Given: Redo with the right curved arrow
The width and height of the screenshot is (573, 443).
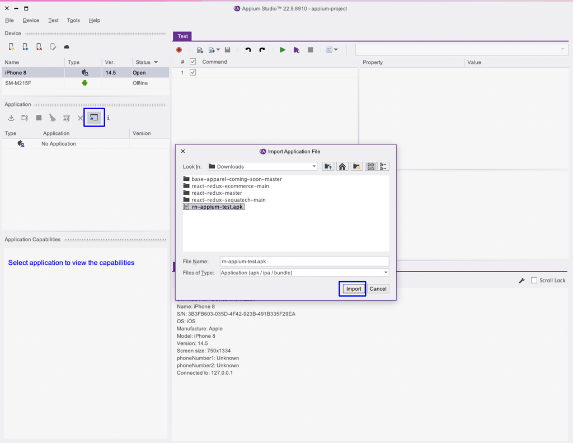Looking at the screenshot, I should (262, 50).
